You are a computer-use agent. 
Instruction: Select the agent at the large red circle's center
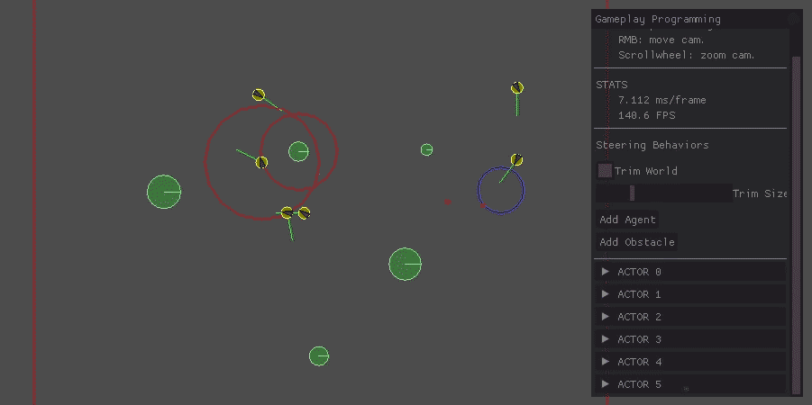(x=261, y=162)
